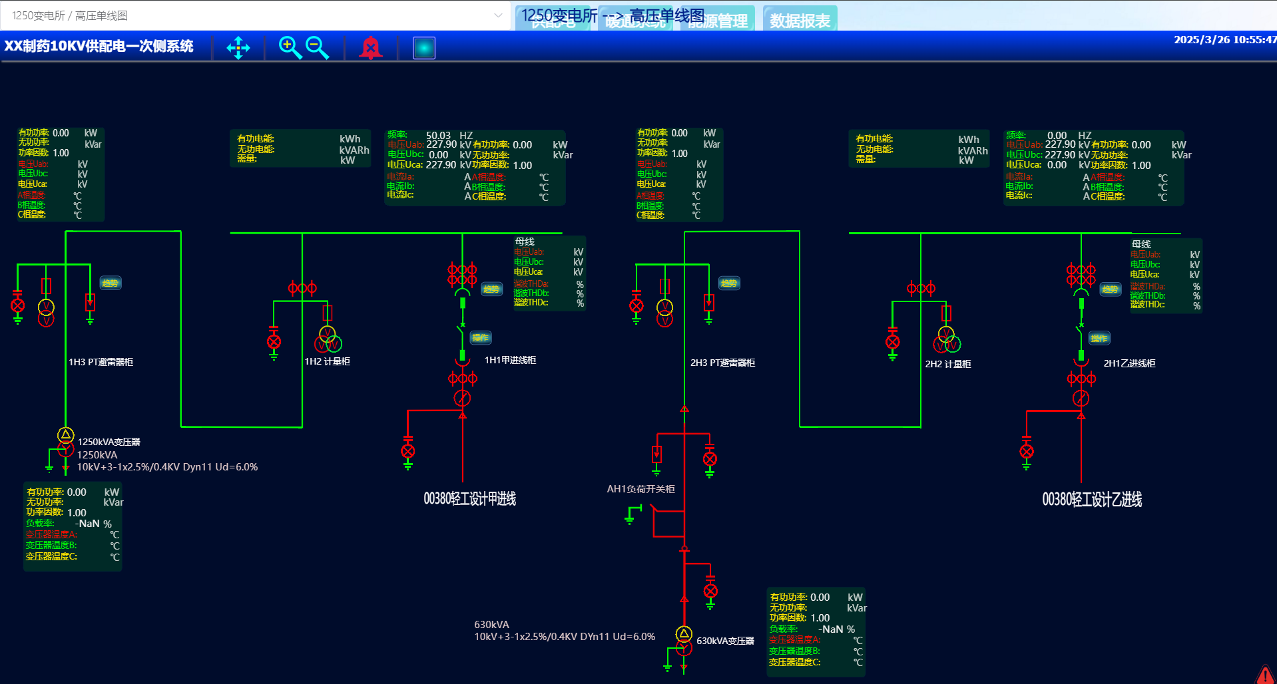Toggle the AH1负荷开关柜 load switch

(x=656, y=510)
